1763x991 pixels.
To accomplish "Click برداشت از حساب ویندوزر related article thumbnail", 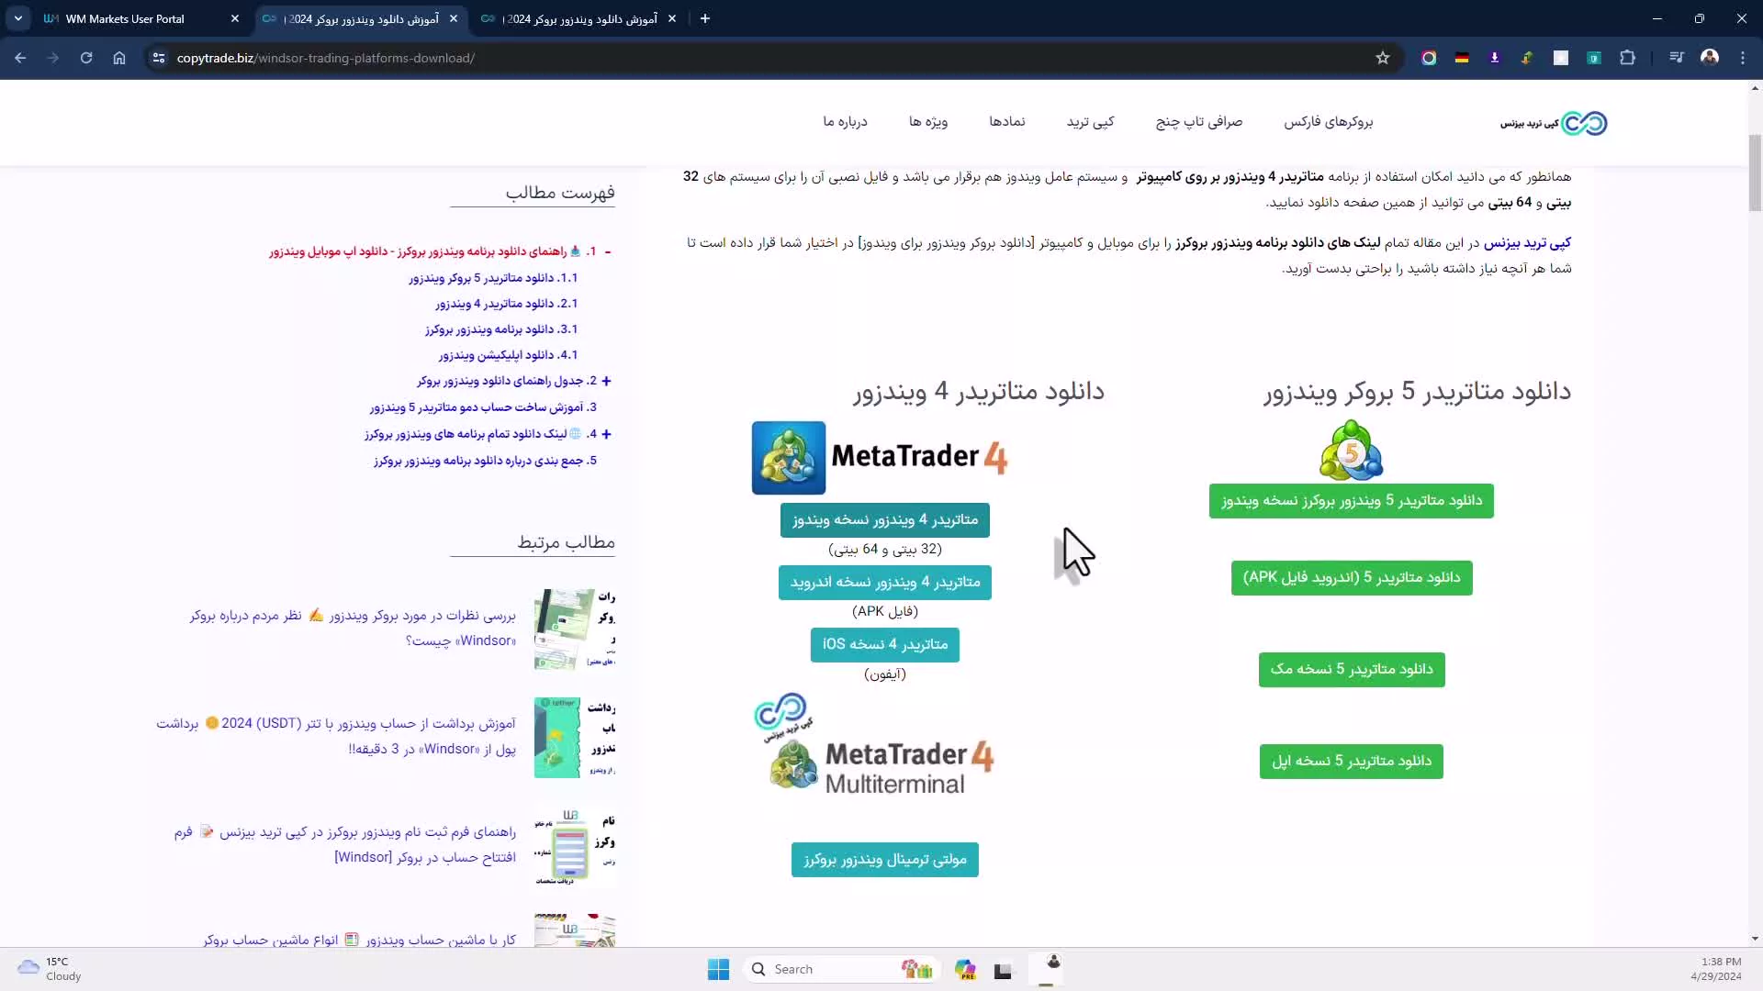I will point(559,736).
